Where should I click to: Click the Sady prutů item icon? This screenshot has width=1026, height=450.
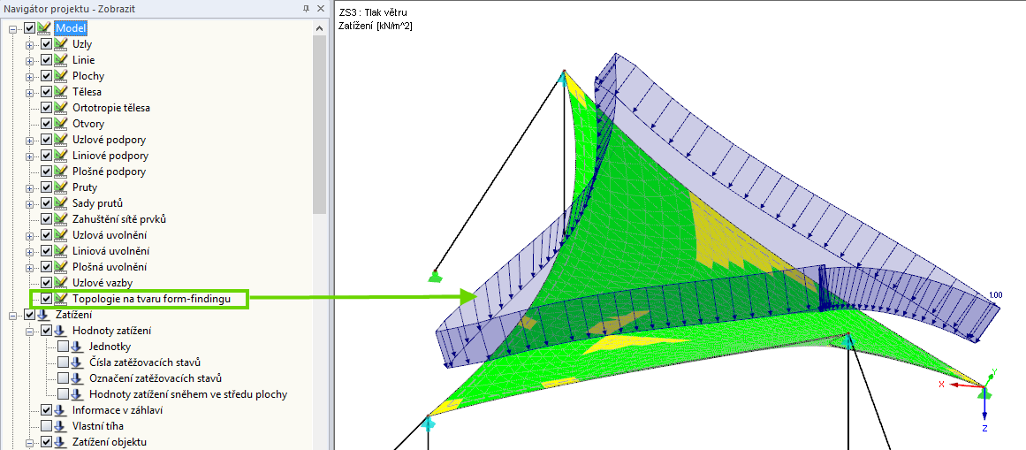(x=61, y=203)
